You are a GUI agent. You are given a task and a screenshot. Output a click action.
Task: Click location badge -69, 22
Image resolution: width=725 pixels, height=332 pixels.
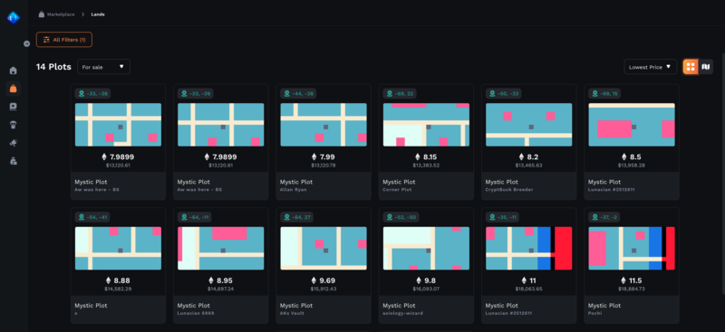[400, 94]
